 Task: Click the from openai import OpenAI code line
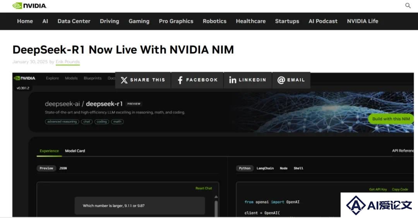[x=272, y=202]
